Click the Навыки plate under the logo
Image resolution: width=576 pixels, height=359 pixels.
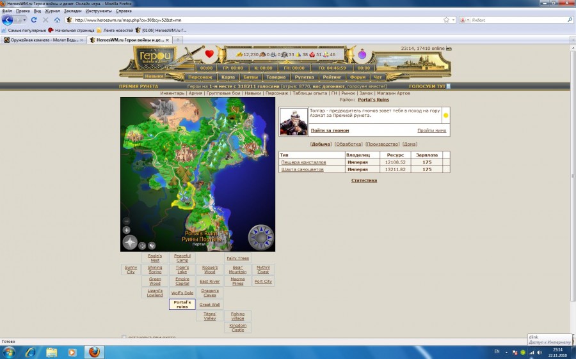click(x=154, y=76)
